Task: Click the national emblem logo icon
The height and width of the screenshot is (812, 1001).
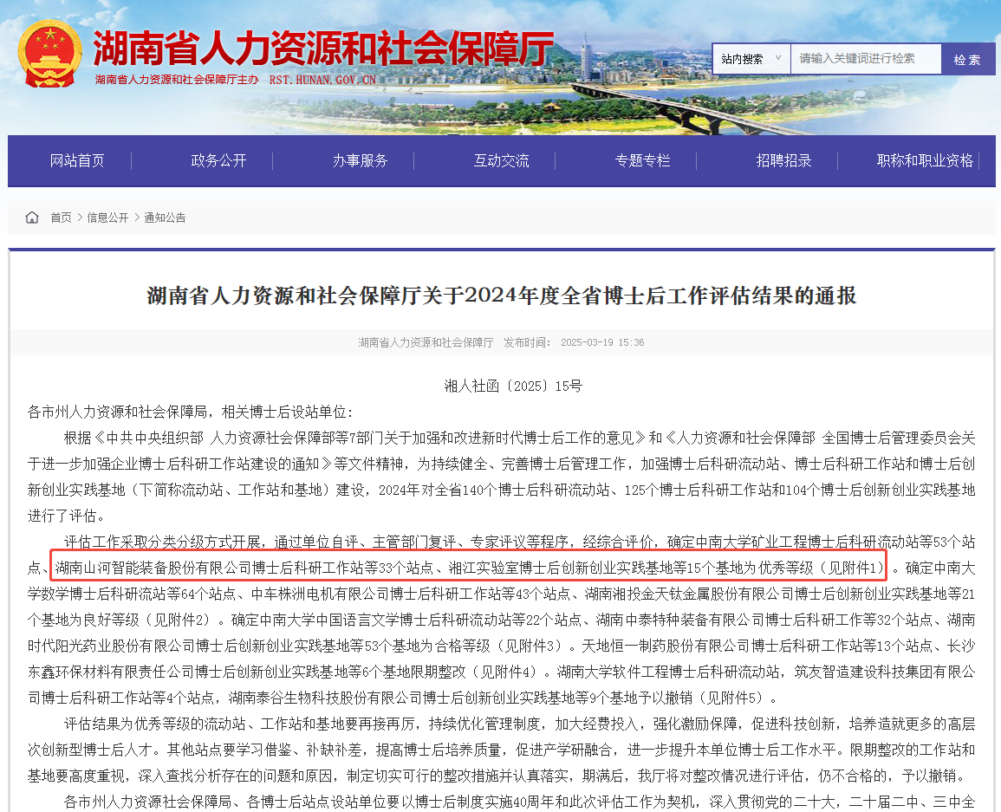Action: click(52, 54)
